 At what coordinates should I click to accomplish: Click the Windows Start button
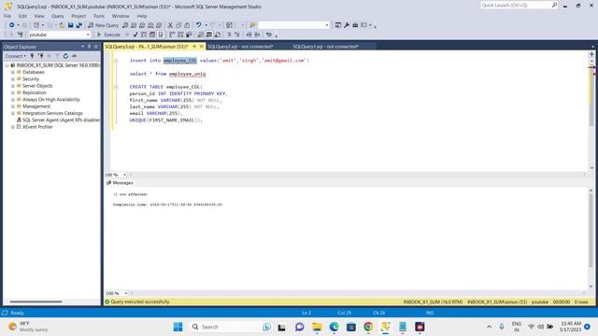pos(178,327)
